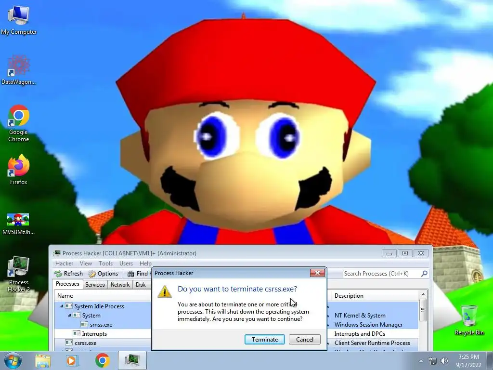Screen dimensions: 493x370
Task: Open the Tools menu
Action: [x=105, y=264]
